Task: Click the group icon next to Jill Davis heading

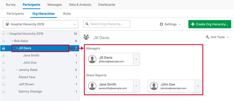Action: coord(86,37)
